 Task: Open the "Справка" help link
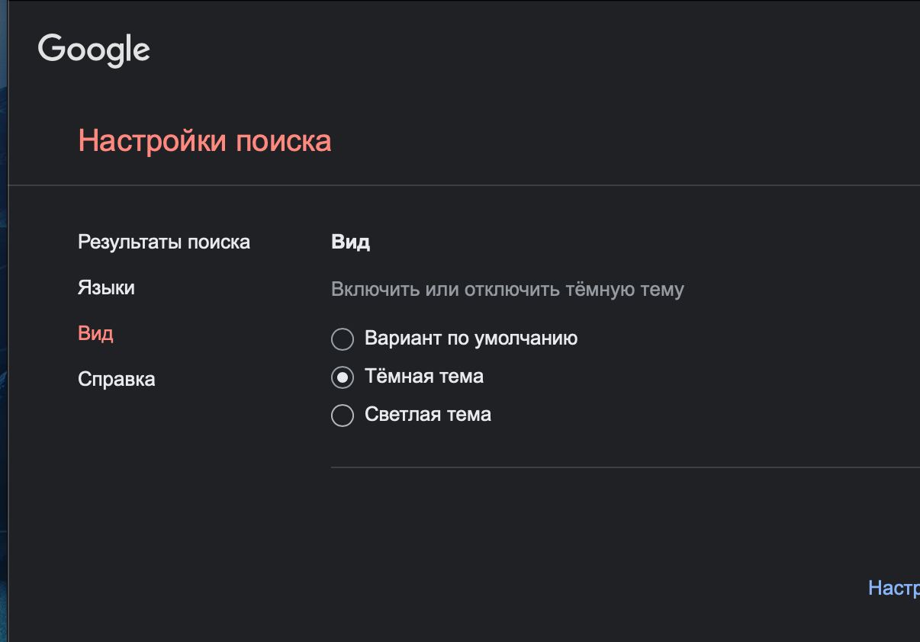(x=116, y=380)
